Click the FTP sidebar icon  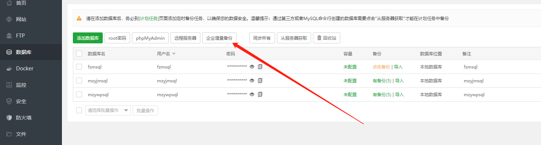pos(9,36)
